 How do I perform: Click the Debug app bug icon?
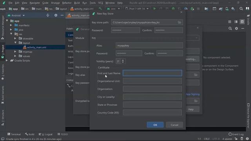[173, 9]
